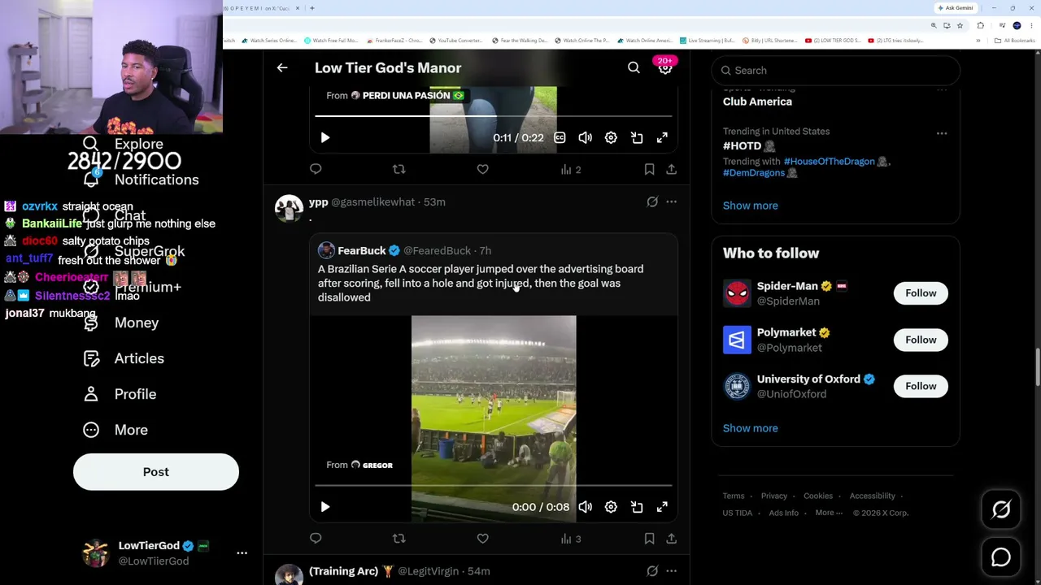This screenshot has height=585, width=1041.
Task: Follow Polymarket
Action: 921,340
